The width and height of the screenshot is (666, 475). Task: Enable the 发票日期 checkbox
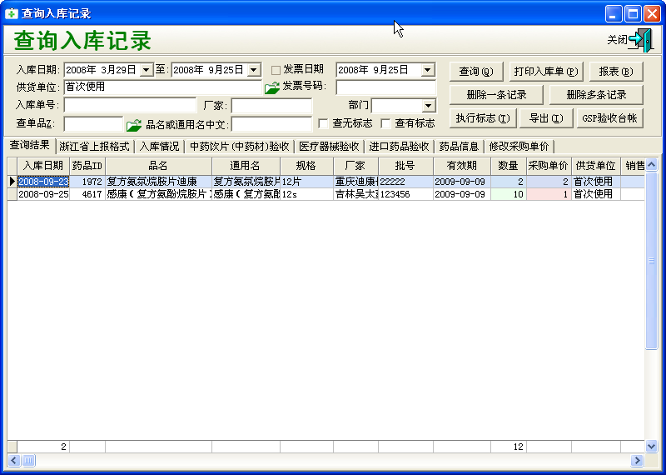pyautogui.click(x=276, y=70)
